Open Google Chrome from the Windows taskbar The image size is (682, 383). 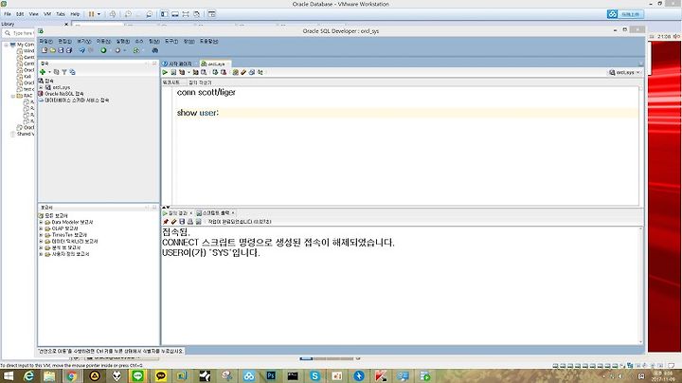click(x=72, y=375)
